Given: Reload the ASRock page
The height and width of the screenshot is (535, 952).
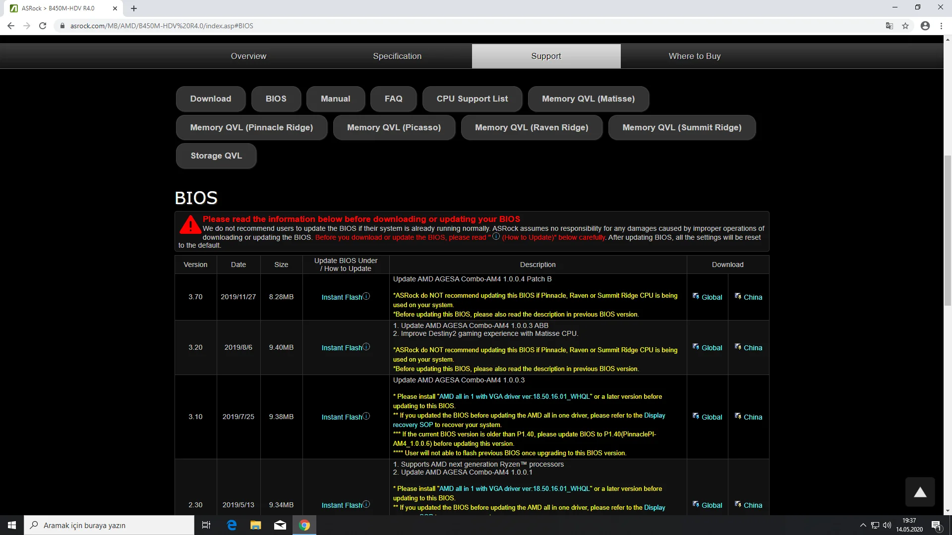Looking at the screenshot, I should (43, 25).
